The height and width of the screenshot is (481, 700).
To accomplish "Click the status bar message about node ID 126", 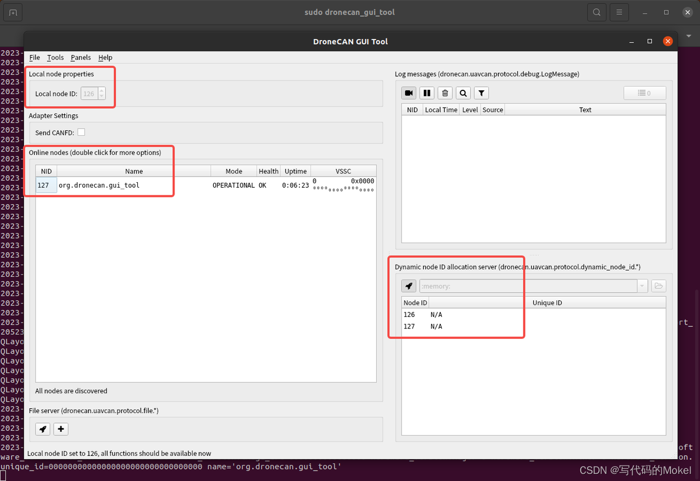I will (119, 453).
